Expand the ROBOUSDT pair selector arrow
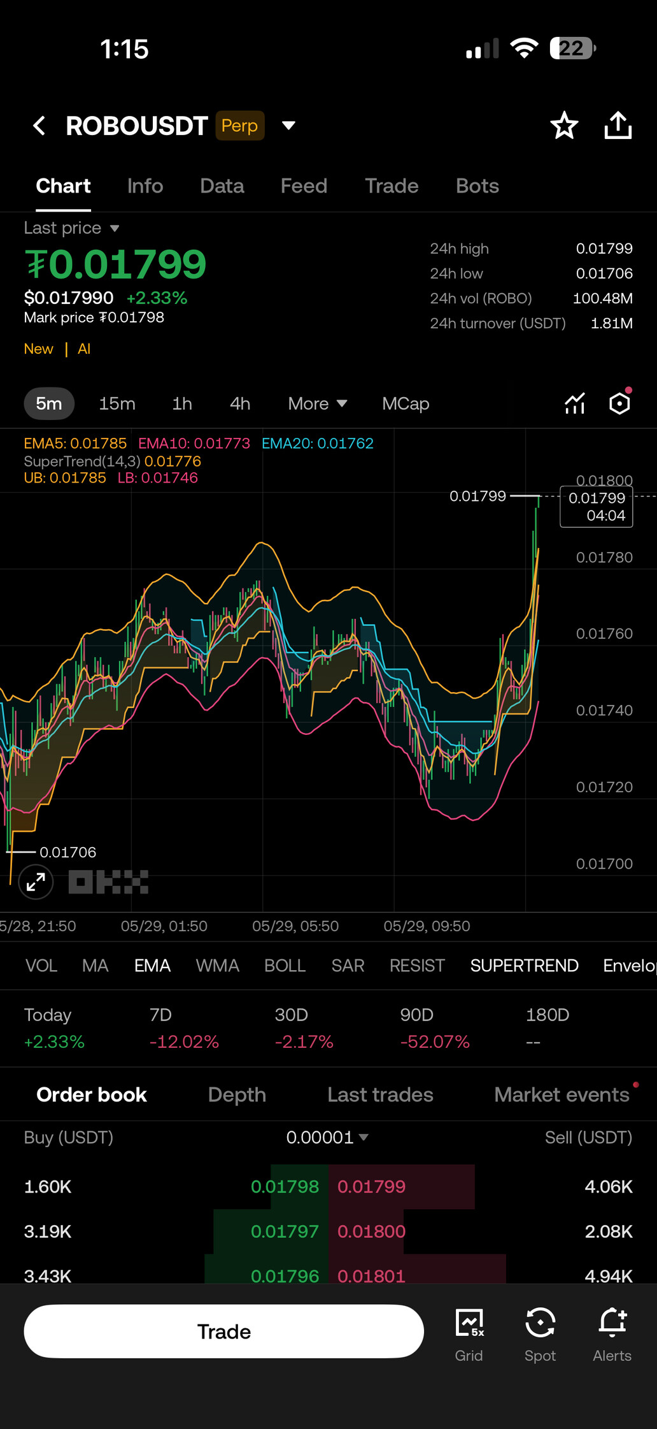The width and height of the screenshot is (657, 1429). 288,126
